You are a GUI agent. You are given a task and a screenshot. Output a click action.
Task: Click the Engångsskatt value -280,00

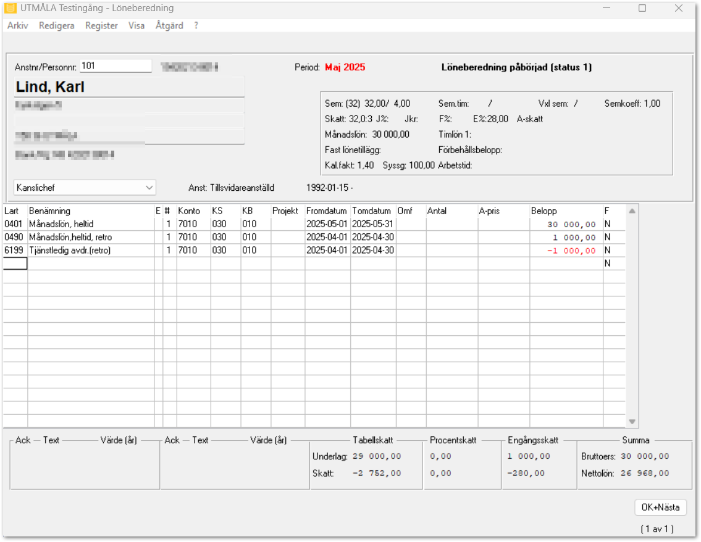(x=526, y=473)
